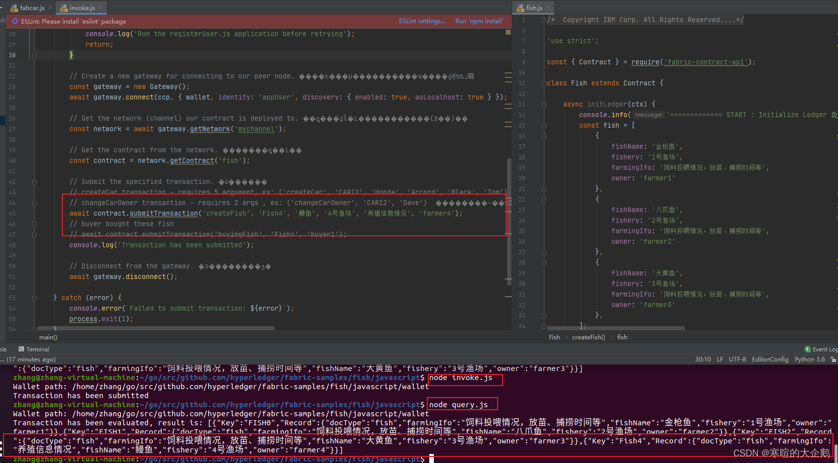Viewport: 838px width, 463px height.
Task: Click the createFish() breadcrumb
Action: 589,337
